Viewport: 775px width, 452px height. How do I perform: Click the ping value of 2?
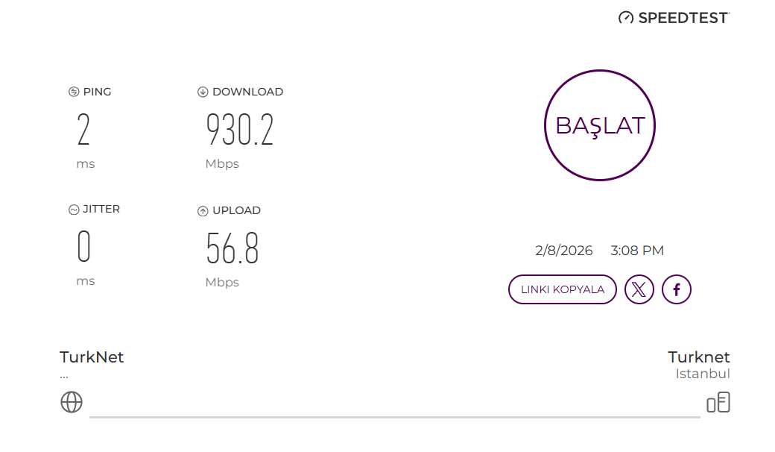coord(83,129)
